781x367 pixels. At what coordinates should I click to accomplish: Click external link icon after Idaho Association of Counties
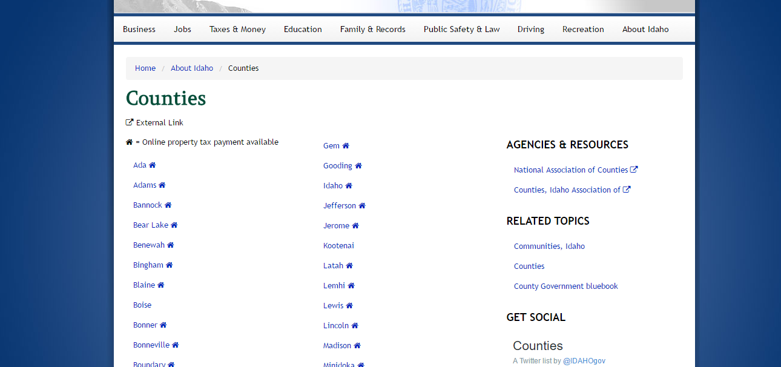tap(627, 190)
